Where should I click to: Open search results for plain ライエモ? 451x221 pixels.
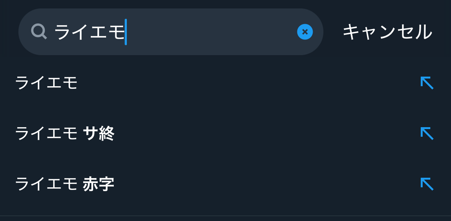[x=225, y=83]
